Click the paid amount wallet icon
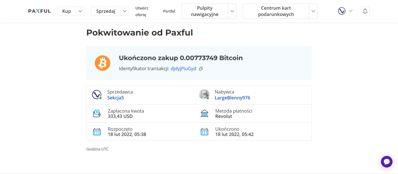Screen dimensions: 398x174 (97, 113)
